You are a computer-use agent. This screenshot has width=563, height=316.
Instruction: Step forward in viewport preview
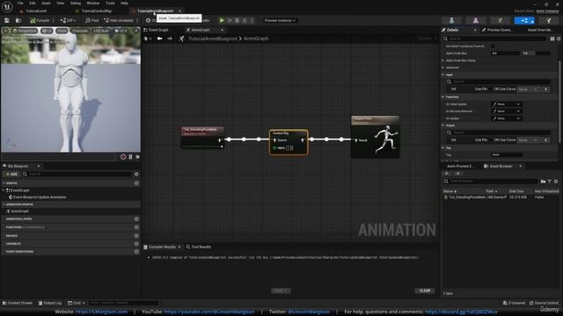click(x=137, y=157)
